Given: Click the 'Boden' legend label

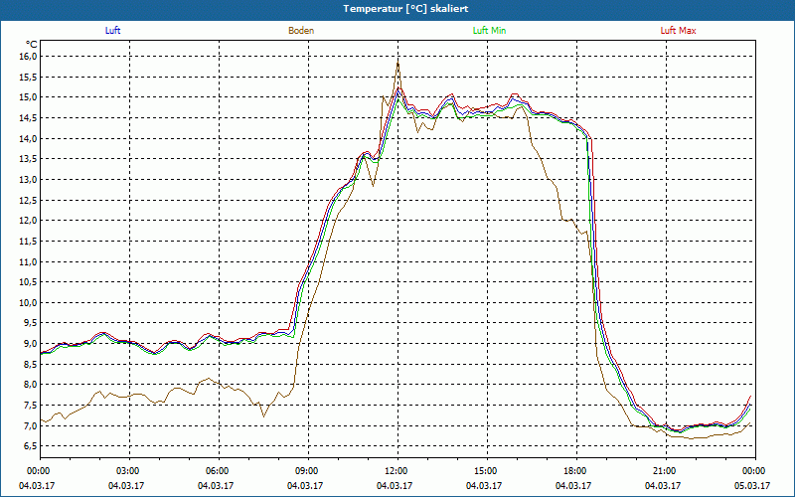Looking at the screenshot, I should click(301, 31).
